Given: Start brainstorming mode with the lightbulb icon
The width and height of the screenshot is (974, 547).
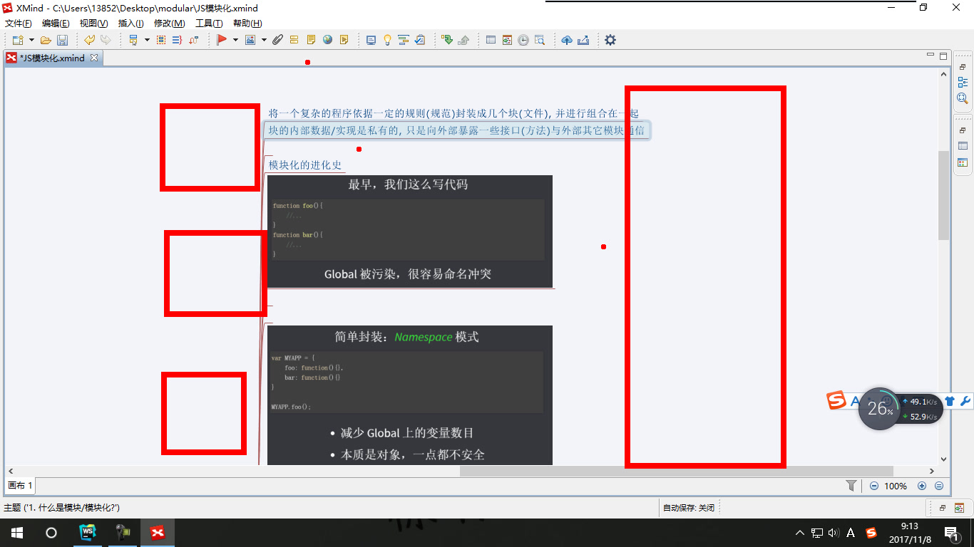Looking at the screenshot, I should [387, 40].
